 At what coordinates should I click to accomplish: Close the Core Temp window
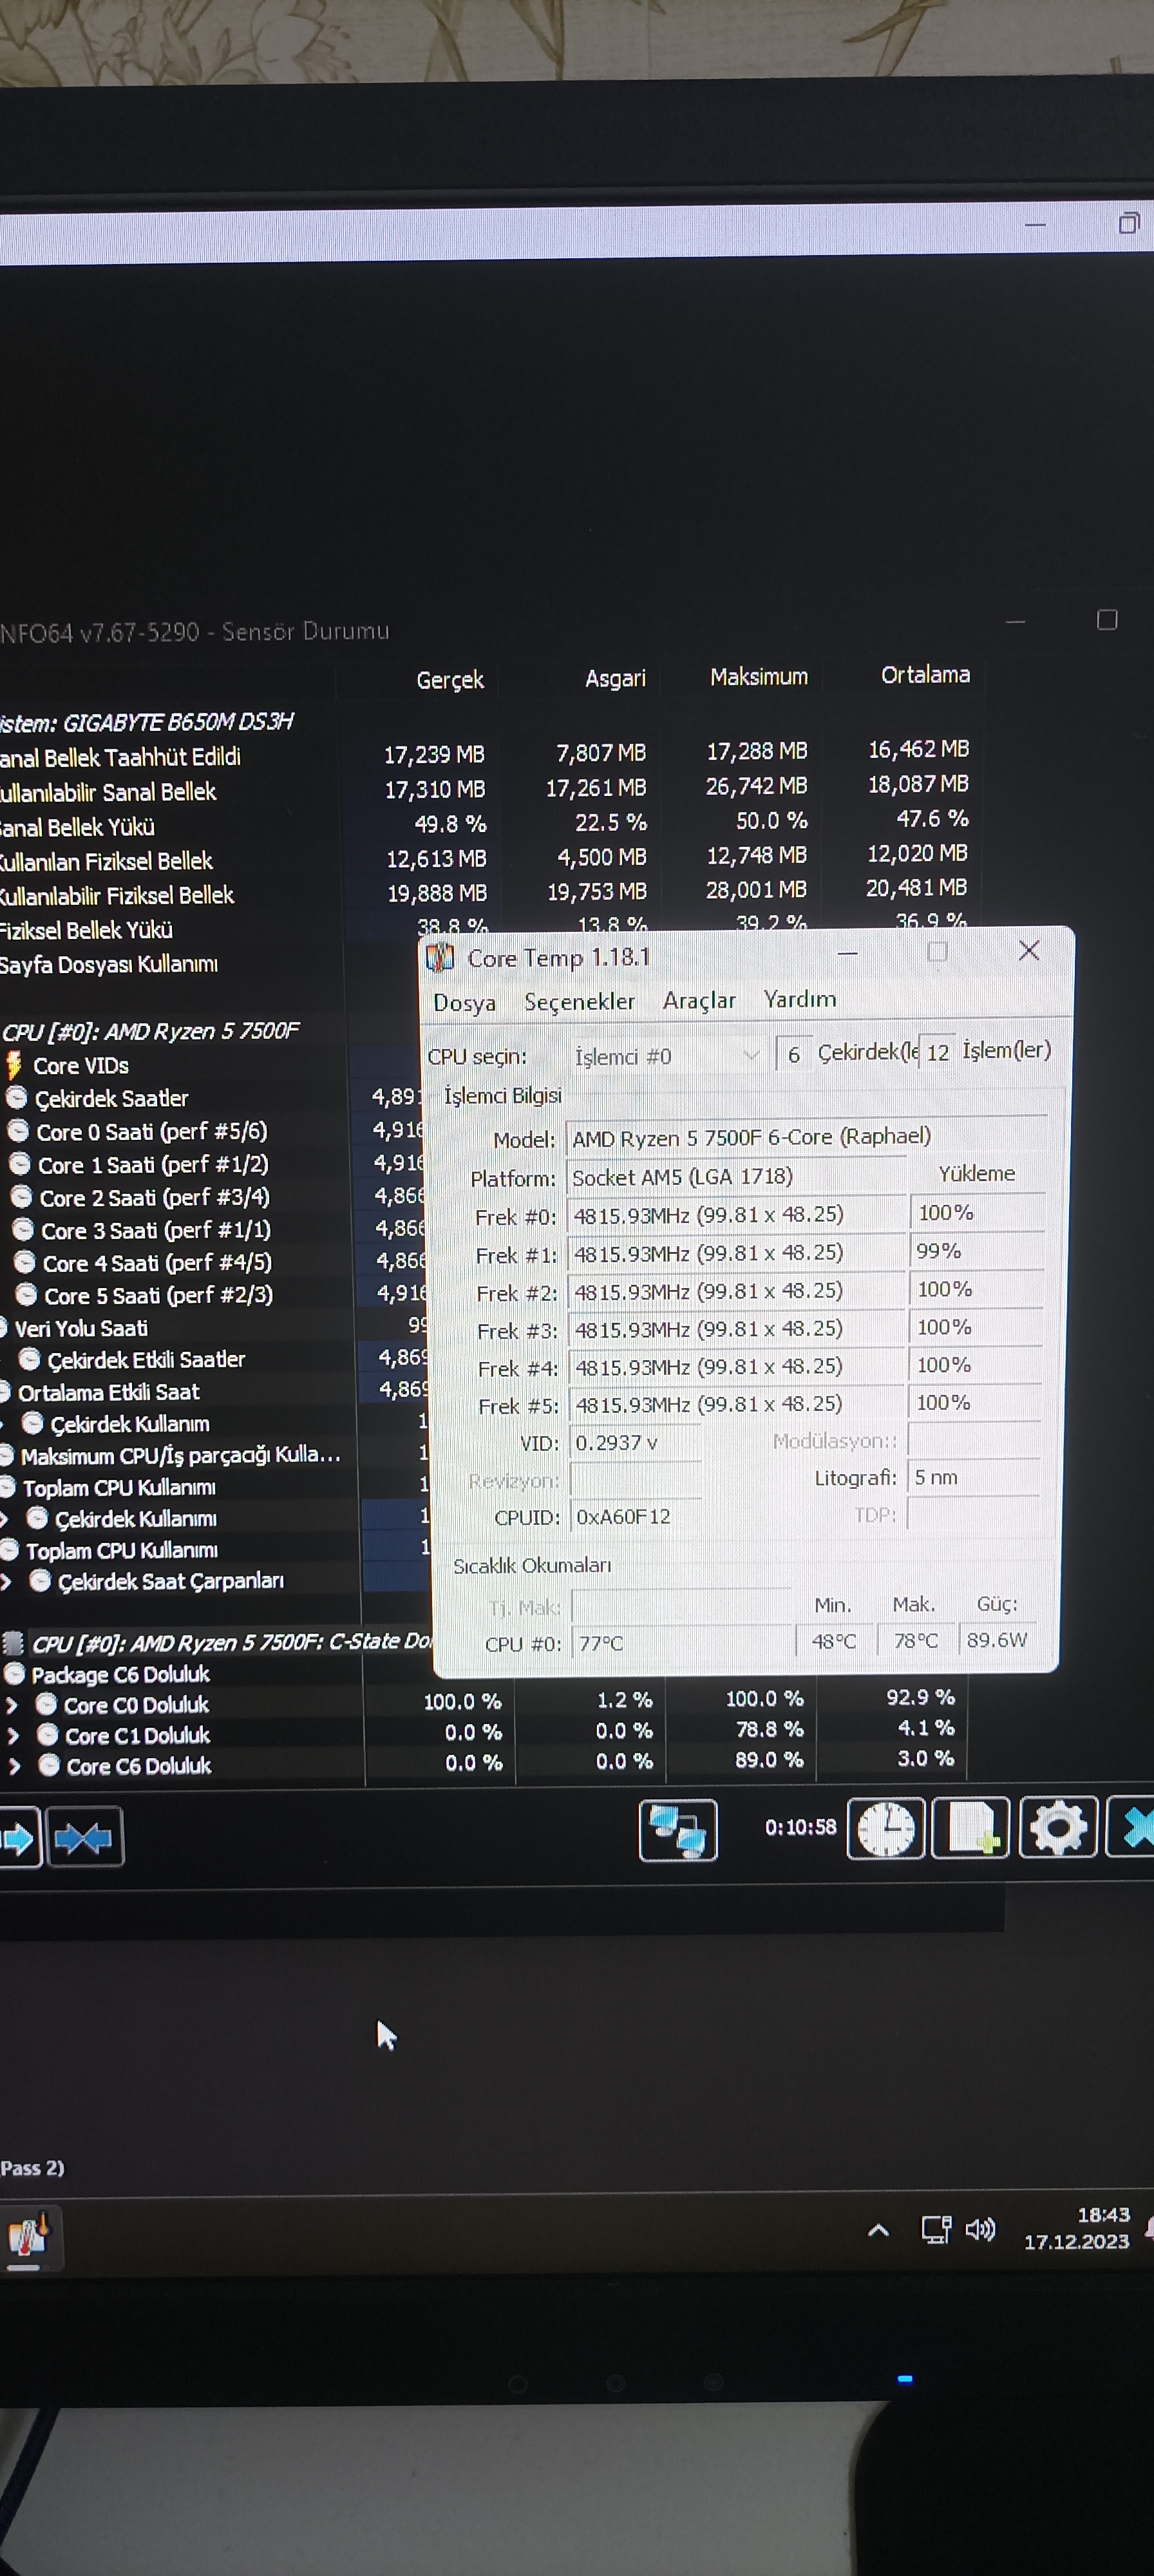point(1029,950)
